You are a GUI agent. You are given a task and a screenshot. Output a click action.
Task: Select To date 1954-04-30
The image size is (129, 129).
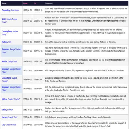38,71
